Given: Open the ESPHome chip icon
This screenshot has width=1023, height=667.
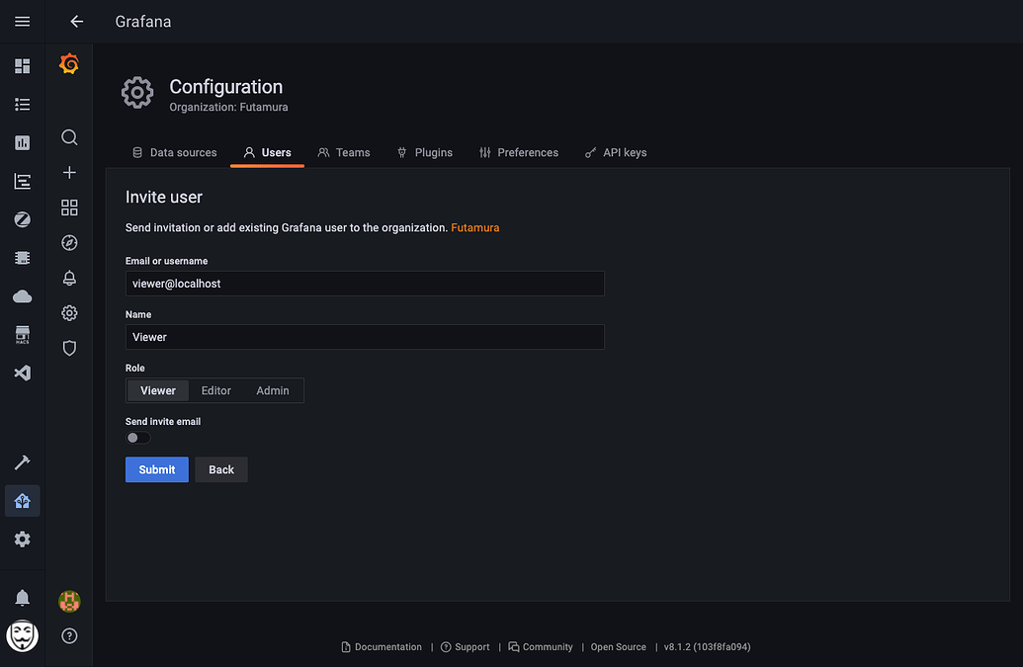Looking at the screenshot, I should coord(22,257).
